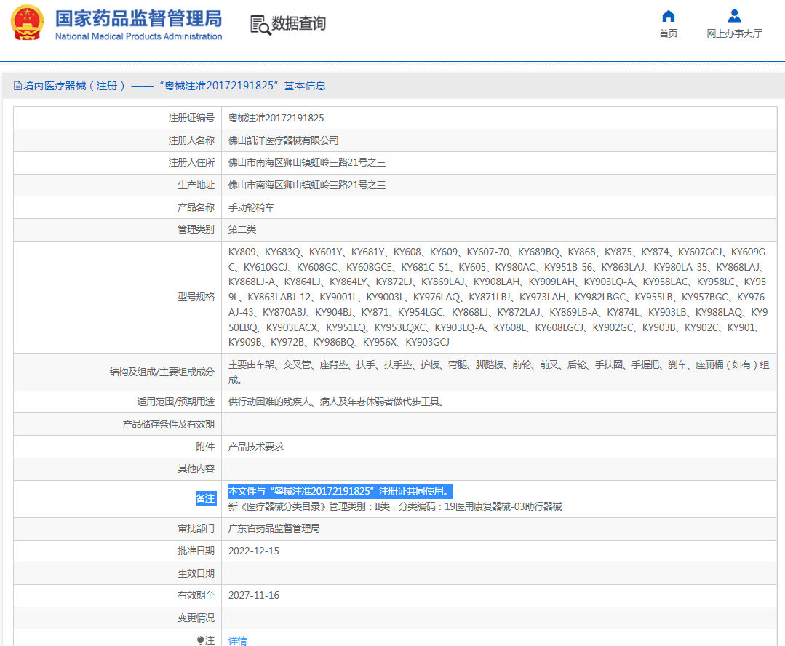Click the national emblem logo

(26, 24)
